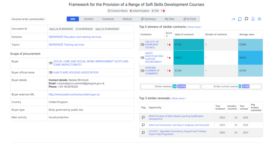273x143 pixels.
Task: Click the Year tendered column header
Action: coord(220,108)
